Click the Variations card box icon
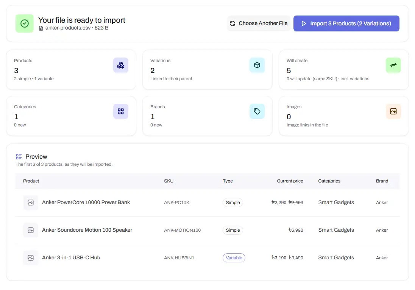415x290 pixels. click(x=257, y=65)
